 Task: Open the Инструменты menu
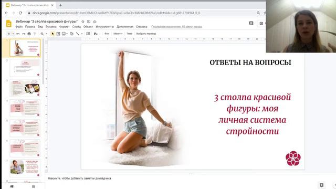(105, 27)
